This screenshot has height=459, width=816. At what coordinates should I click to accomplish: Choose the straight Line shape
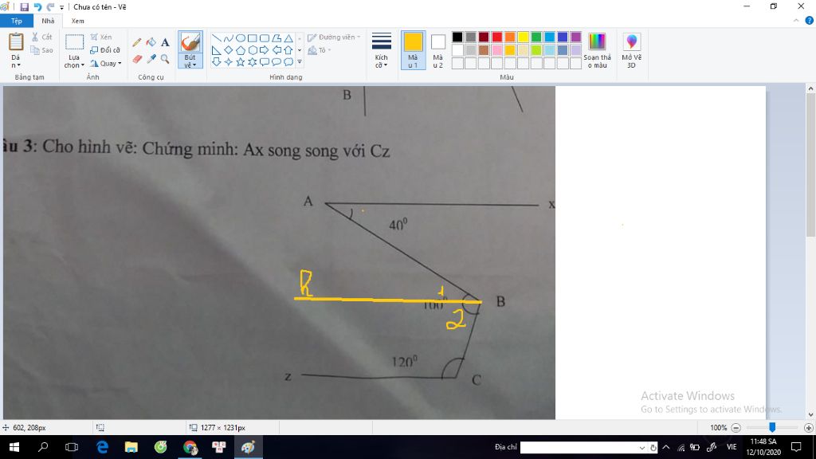pos(217,38)
